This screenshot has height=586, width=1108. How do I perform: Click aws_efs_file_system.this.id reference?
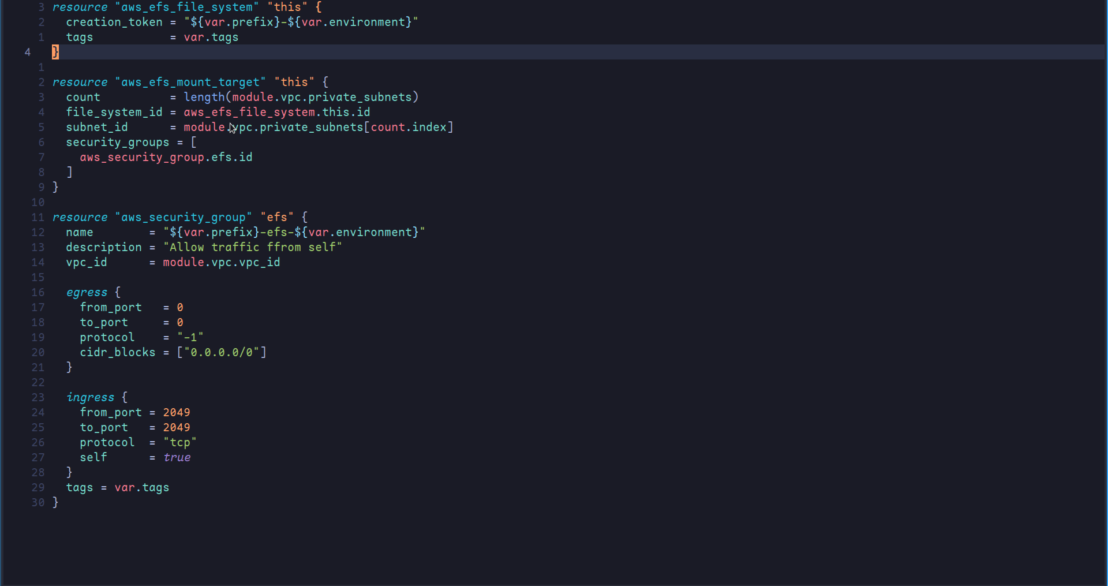pos(277,112)
